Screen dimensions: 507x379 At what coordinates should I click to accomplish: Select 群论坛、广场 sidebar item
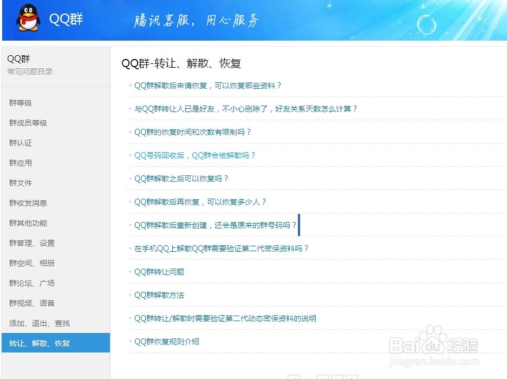[x=31, y=283]
